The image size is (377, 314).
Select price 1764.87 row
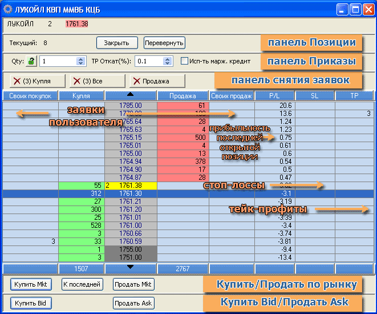tap(131, 178)
